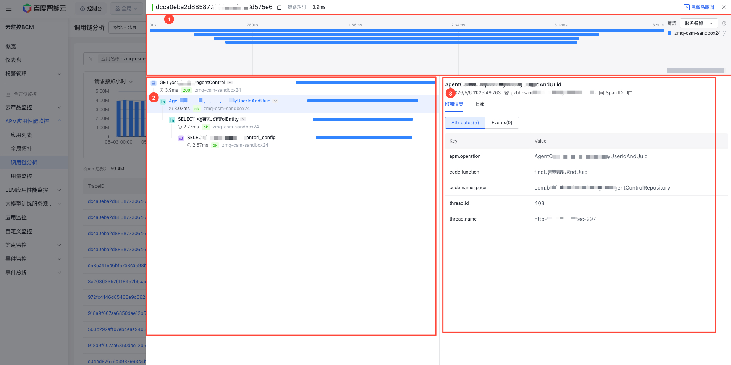The height and width of the screenshot is (365, 731).
Task: Copy the Span ID with the copy icon
Action: [630, 93]
